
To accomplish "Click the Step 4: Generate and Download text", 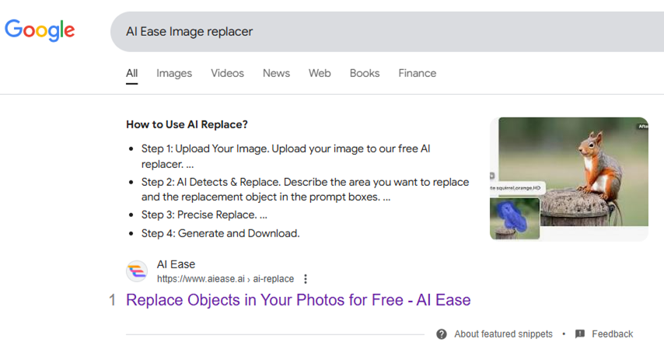I will [220, 233].
